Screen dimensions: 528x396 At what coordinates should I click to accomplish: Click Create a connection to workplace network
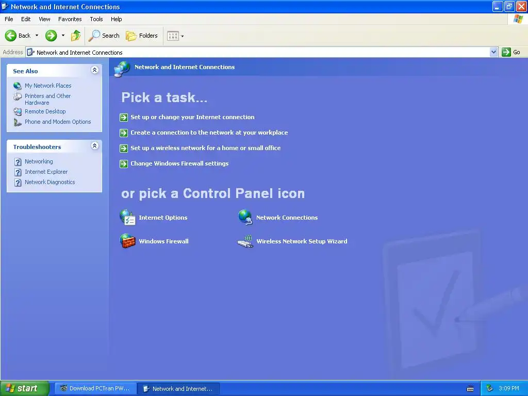209,133
